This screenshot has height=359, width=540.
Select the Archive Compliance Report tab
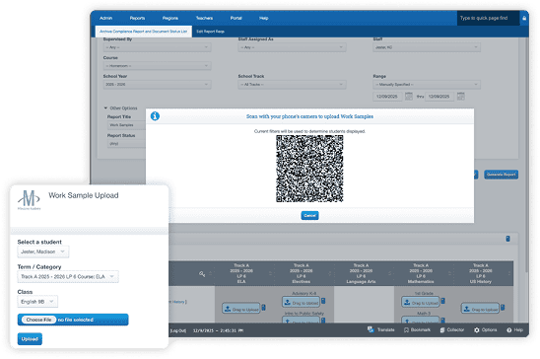(143, 32)
